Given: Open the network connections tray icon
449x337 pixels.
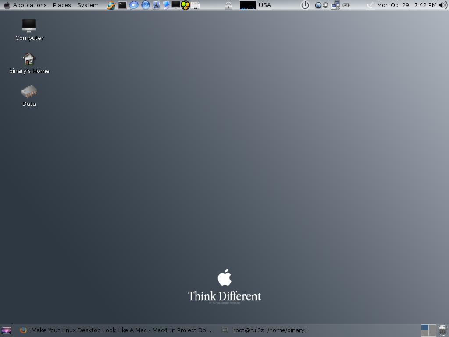Looking at the screenshot, I should click(335, 5).
